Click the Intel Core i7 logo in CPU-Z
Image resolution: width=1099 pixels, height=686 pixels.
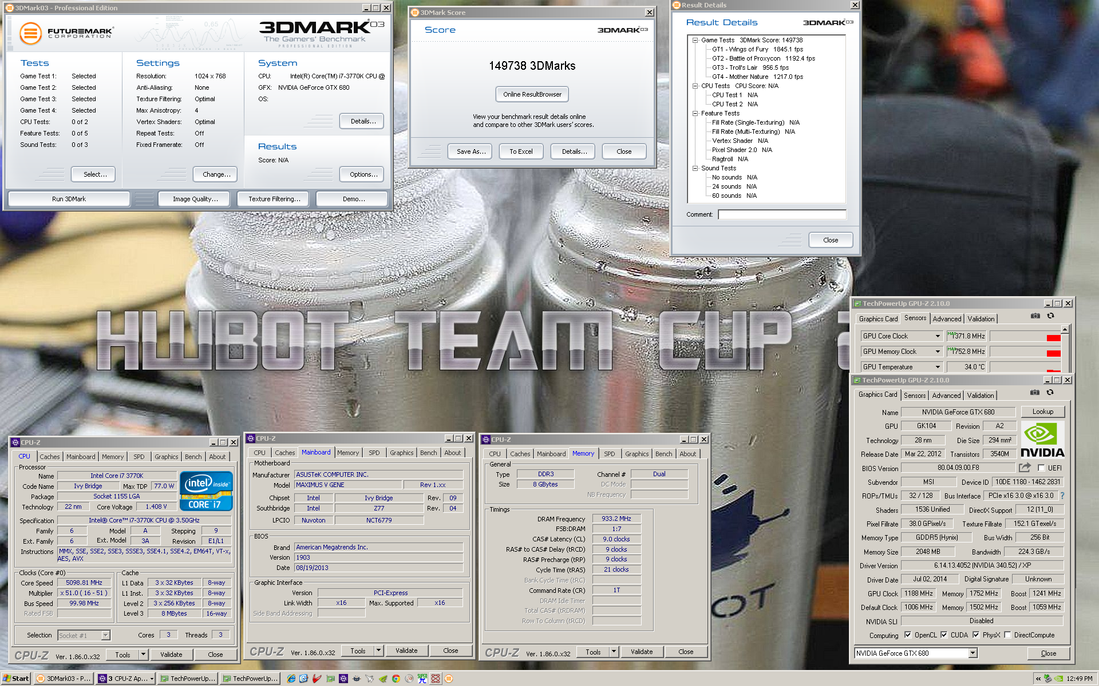[x=206, y=490]
